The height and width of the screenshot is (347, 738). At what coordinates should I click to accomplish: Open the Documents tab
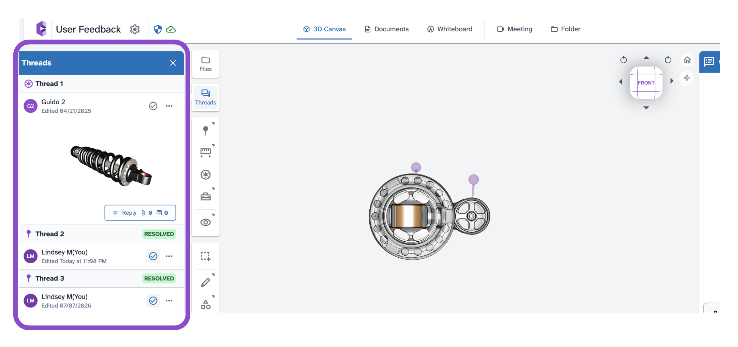pyautogui.click(x=386, y=29)
